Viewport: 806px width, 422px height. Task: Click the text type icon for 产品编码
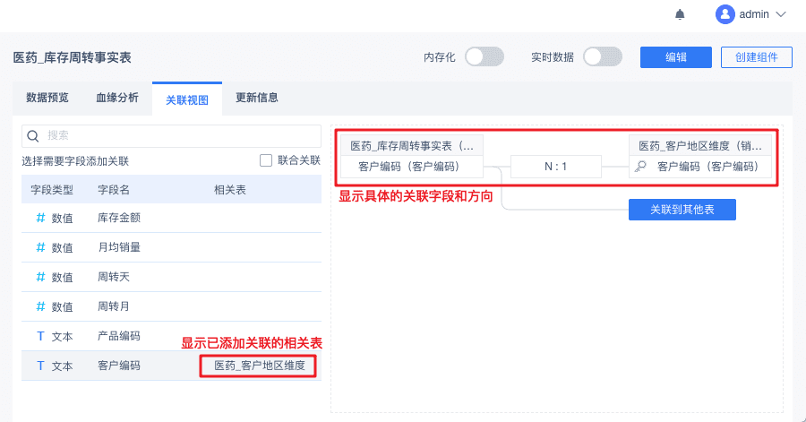click(40, 336)
